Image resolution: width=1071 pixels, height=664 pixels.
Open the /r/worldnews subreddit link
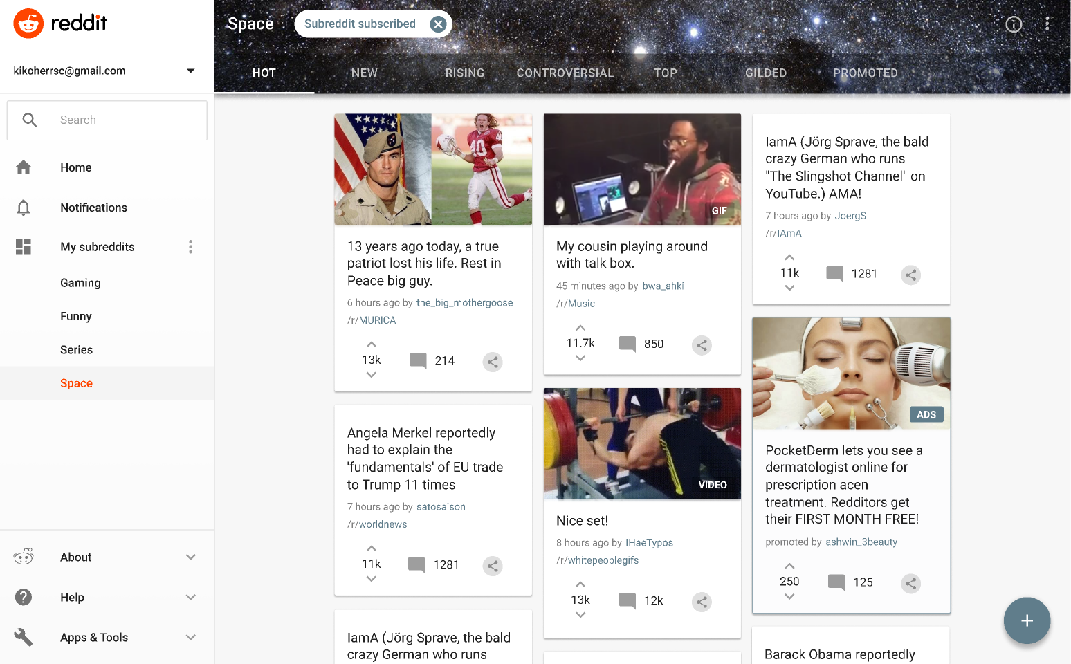[x=377, y=524]
